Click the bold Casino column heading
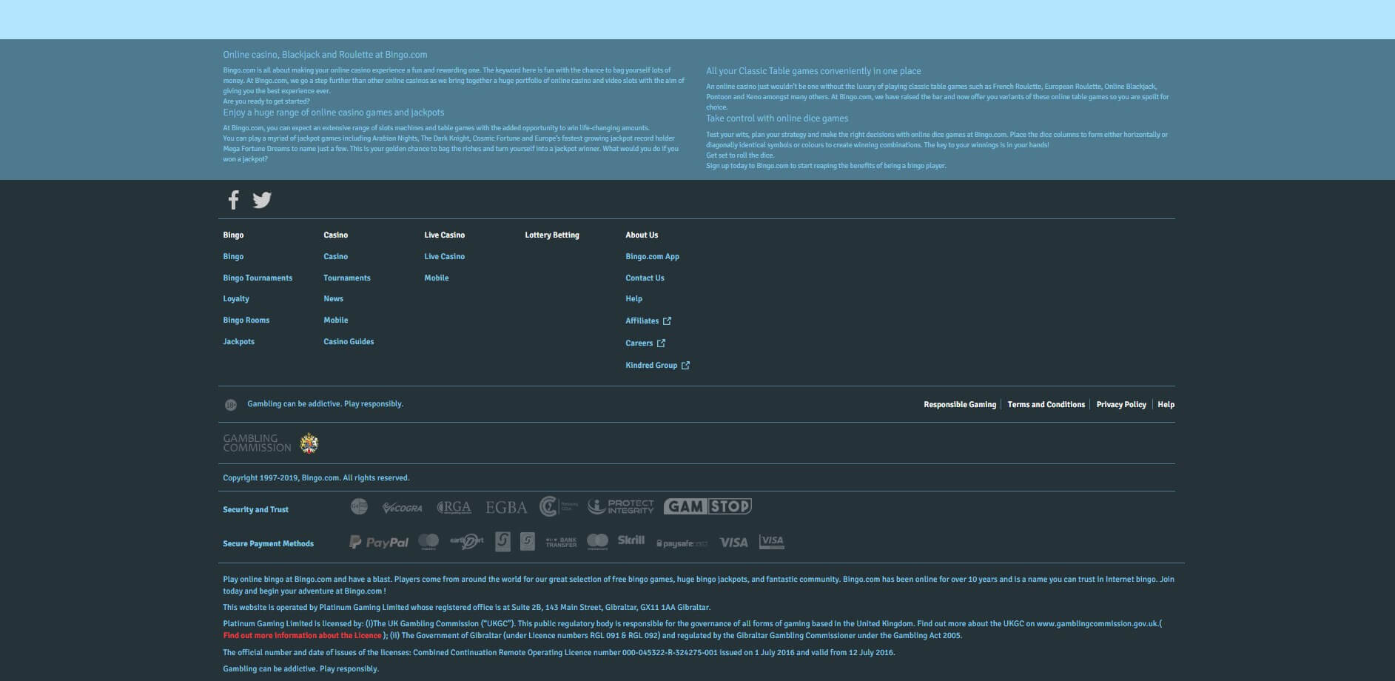Screen dimensions: 1395x681 click(335, 235)
